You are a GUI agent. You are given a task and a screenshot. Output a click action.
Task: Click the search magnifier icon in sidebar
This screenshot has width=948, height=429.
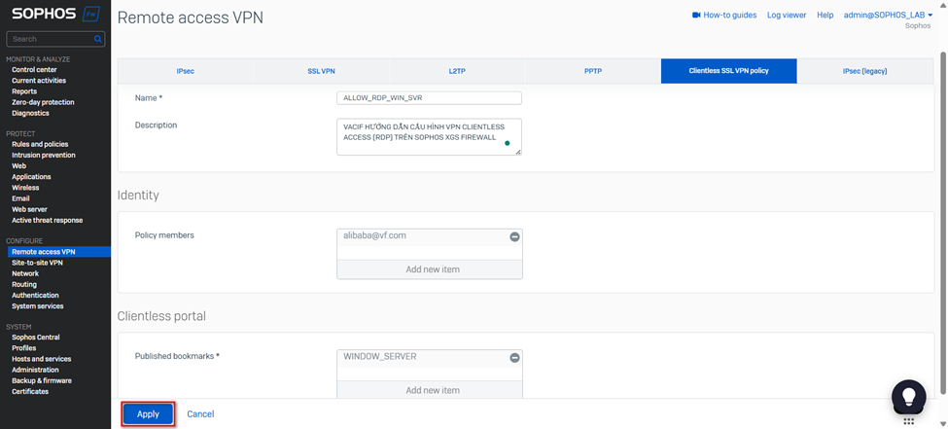click(98, 39)
